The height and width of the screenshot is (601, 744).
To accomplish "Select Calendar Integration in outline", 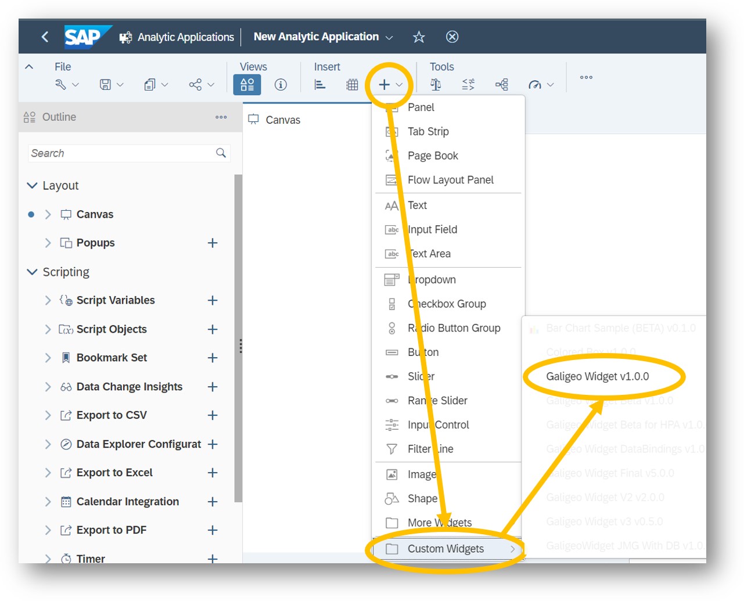I will click(128, 502).
